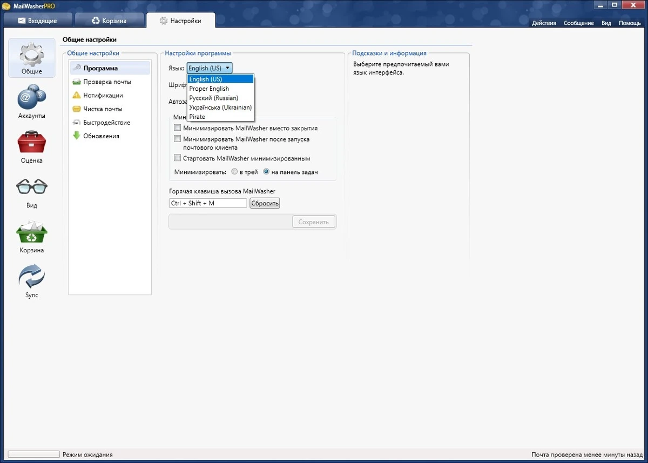
Task: Switch to the Входящие tab
Action: click(x=37, y=21)
